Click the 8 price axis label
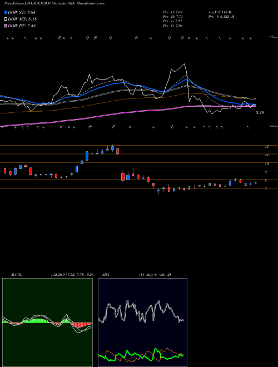Screen dimensions: 278x367 (266, 181)
